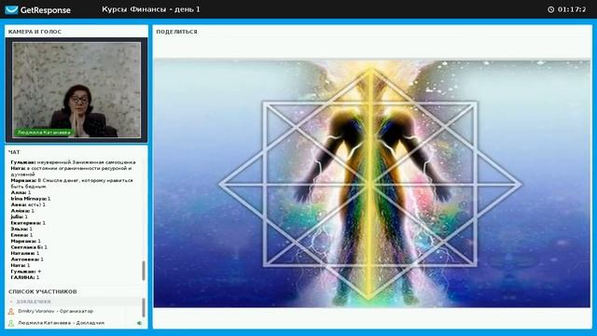Click the Список участников panel header
This screenshot has width=597, height=336.
(x=43, y=291)
